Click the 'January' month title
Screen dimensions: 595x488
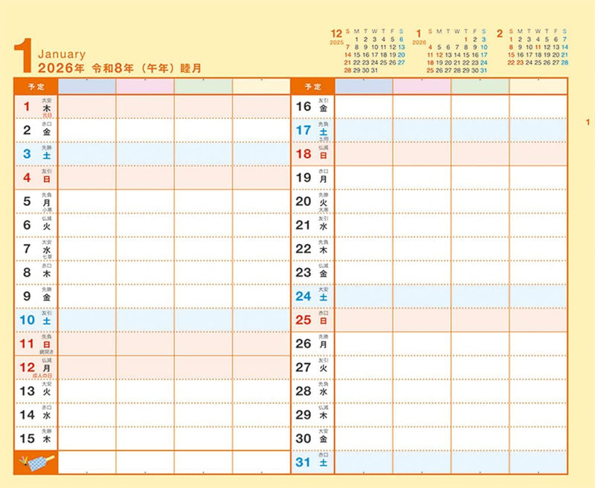62,54
